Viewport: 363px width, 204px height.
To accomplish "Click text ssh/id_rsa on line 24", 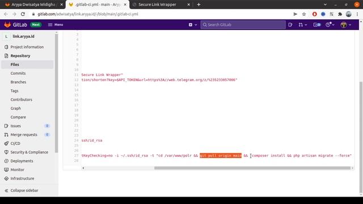I will pos(92,141).
